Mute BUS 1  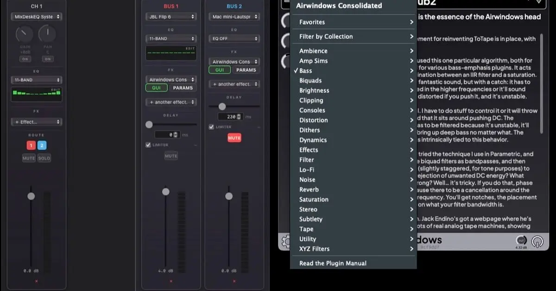pyautogui.click(x=171, y=156)
